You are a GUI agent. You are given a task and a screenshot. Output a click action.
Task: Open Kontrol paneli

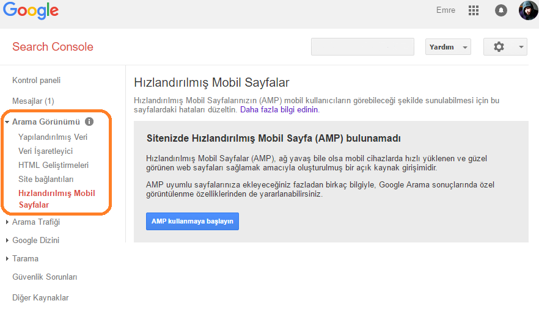tap(37, 81)
